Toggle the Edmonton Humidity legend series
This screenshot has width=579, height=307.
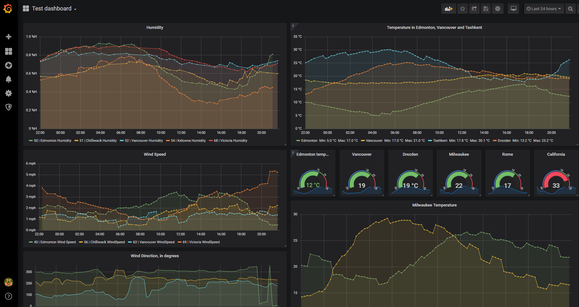click(52, 140)
